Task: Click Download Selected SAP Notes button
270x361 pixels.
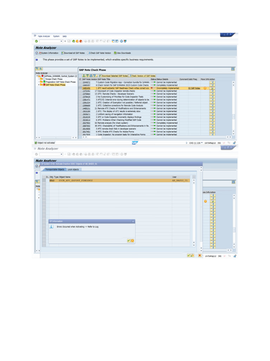Action: (114, 76)
